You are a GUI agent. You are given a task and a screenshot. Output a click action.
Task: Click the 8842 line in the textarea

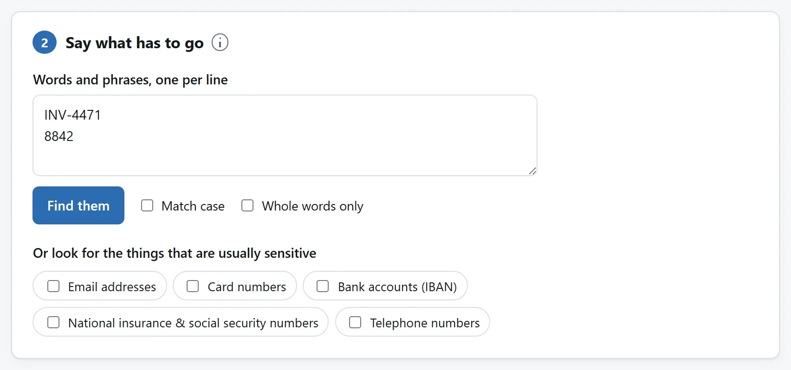(59, 136)
